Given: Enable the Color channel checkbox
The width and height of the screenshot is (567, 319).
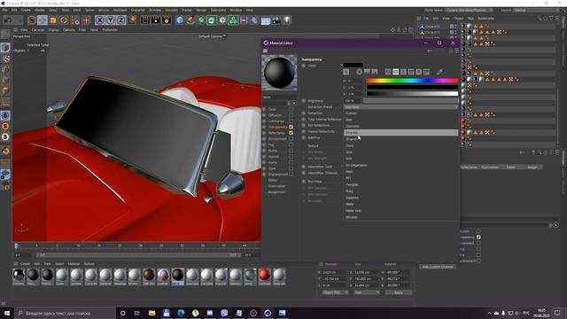Looking at the screenshot, I should 291,109.
